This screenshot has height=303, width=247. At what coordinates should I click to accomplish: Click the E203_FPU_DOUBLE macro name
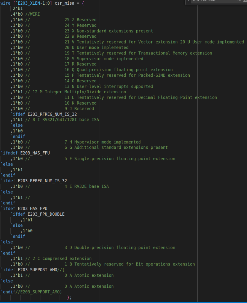click(x=46, y=214)
